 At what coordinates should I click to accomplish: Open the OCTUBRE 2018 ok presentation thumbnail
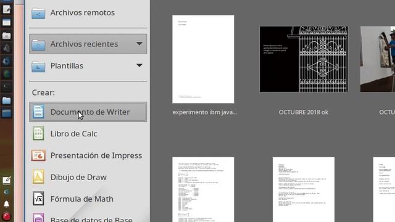pyautogui.click(x=304, y=59)
